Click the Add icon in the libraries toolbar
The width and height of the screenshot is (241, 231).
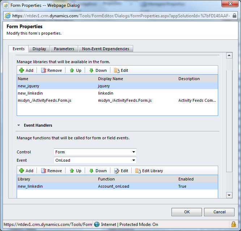[x=22, y=70]
